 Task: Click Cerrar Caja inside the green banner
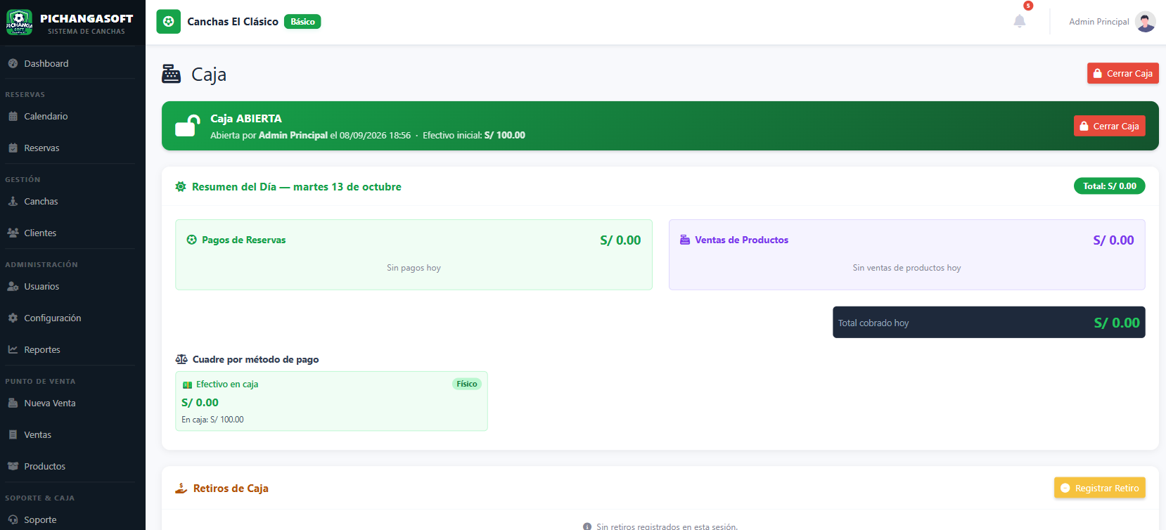point(1109,126)
